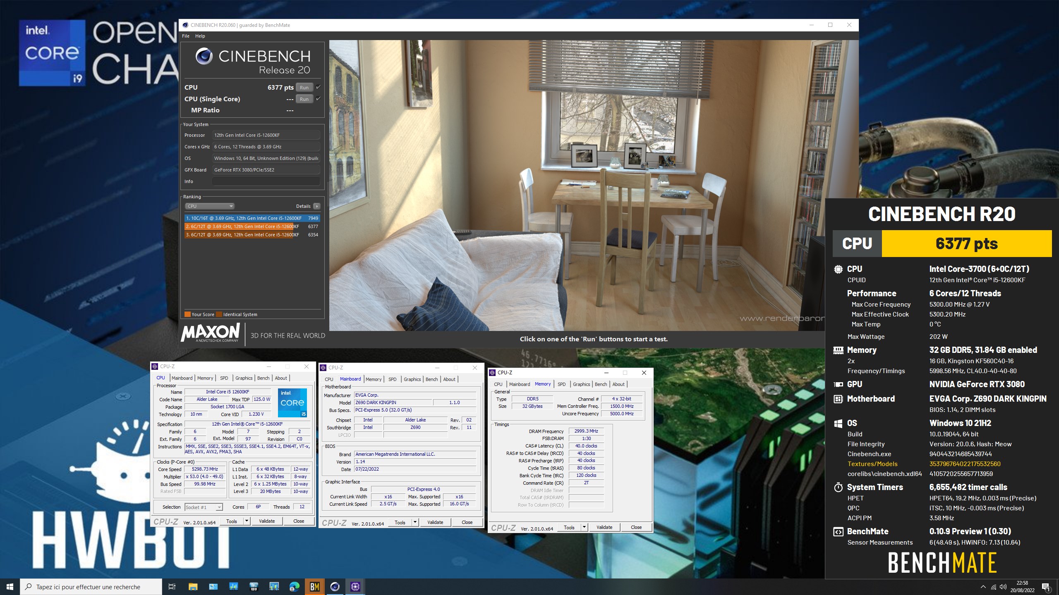Click CPU-Z title icon of the Memory window

tap(492, 373)
